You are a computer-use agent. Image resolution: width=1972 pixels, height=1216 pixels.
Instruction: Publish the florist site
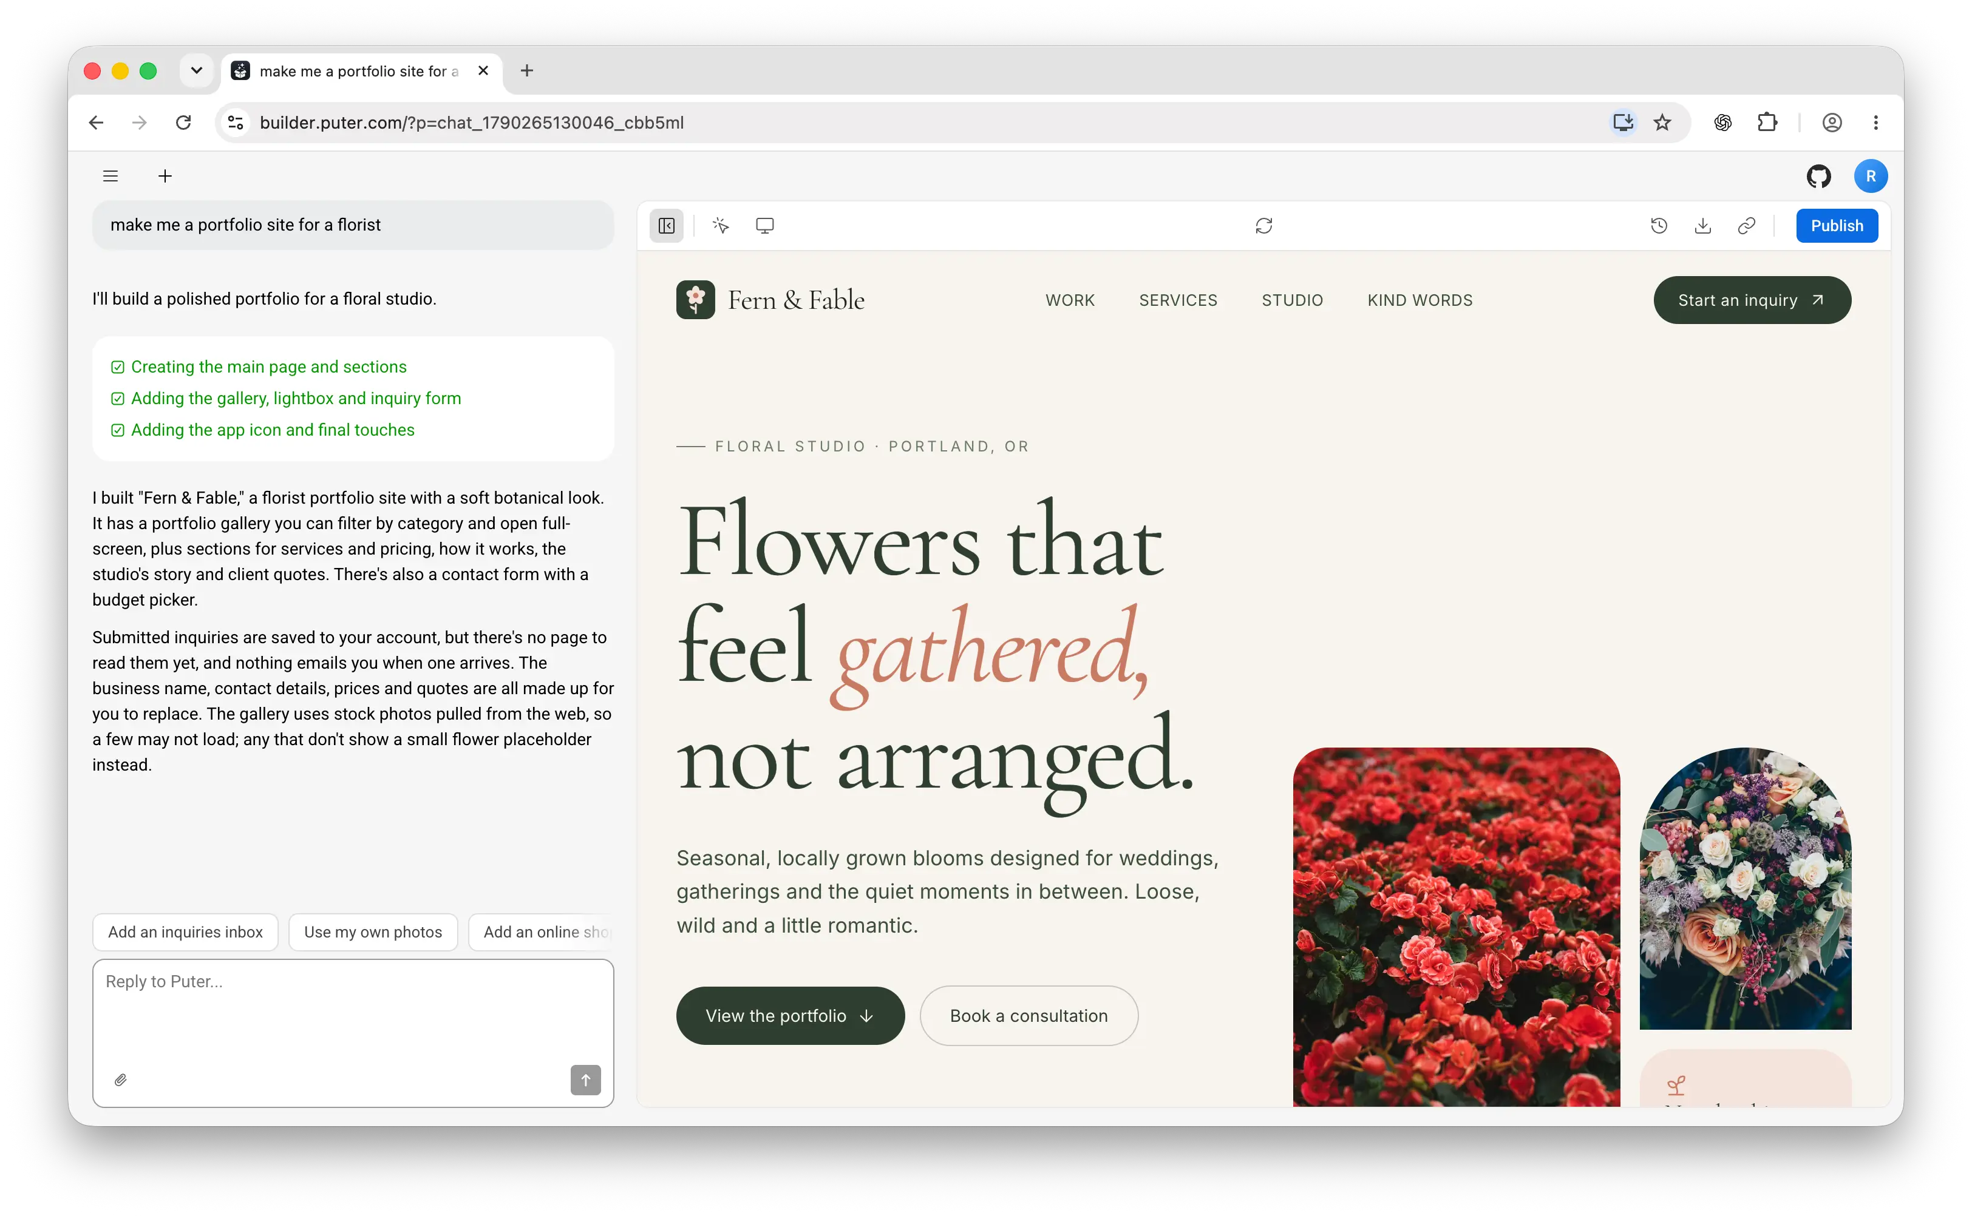[1836, 226]
